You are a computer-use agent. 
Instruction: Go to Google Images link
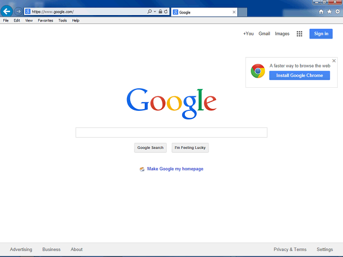click(x=282, y=34)
